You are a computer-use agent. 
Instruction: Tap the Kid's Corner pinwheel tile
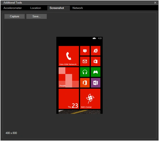coord(90,99)
